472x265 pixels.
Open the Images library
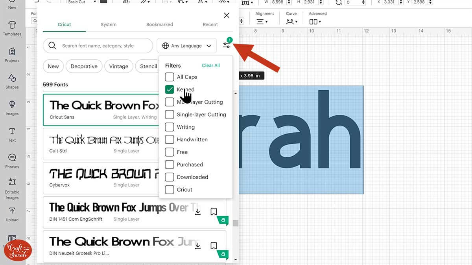coord(12,108)
